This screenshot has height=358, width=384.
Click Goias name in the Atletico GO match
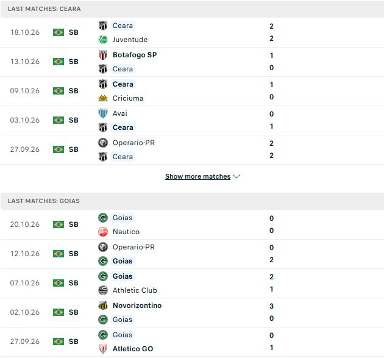click(x=122, y=335)
